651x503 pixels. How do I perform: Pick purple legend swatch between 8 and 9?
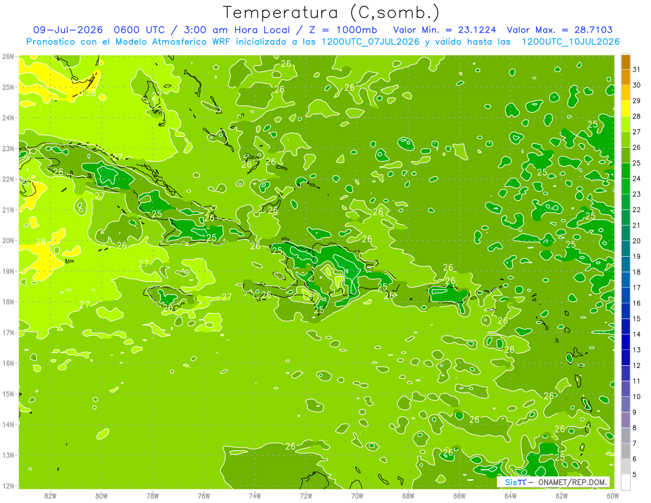click(626, 419)
